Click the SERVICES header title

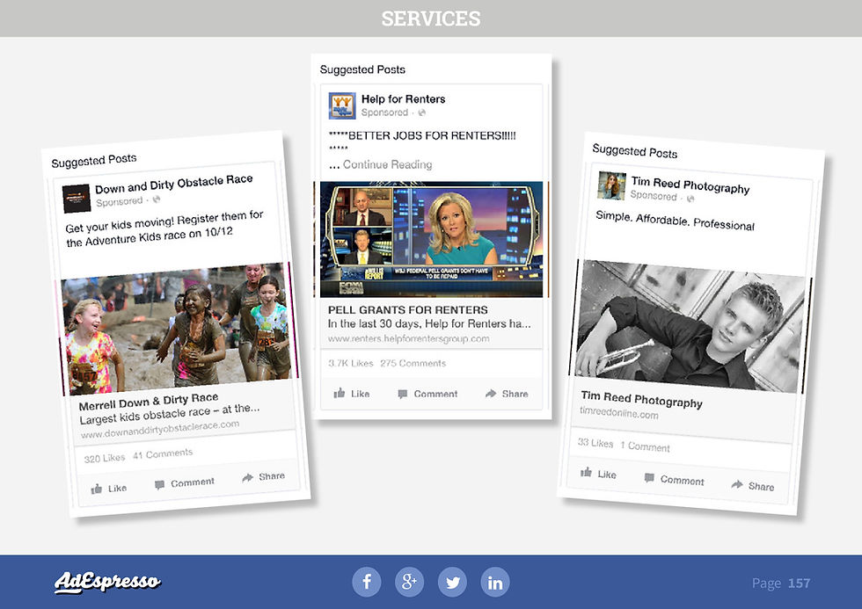pos(431,18)
